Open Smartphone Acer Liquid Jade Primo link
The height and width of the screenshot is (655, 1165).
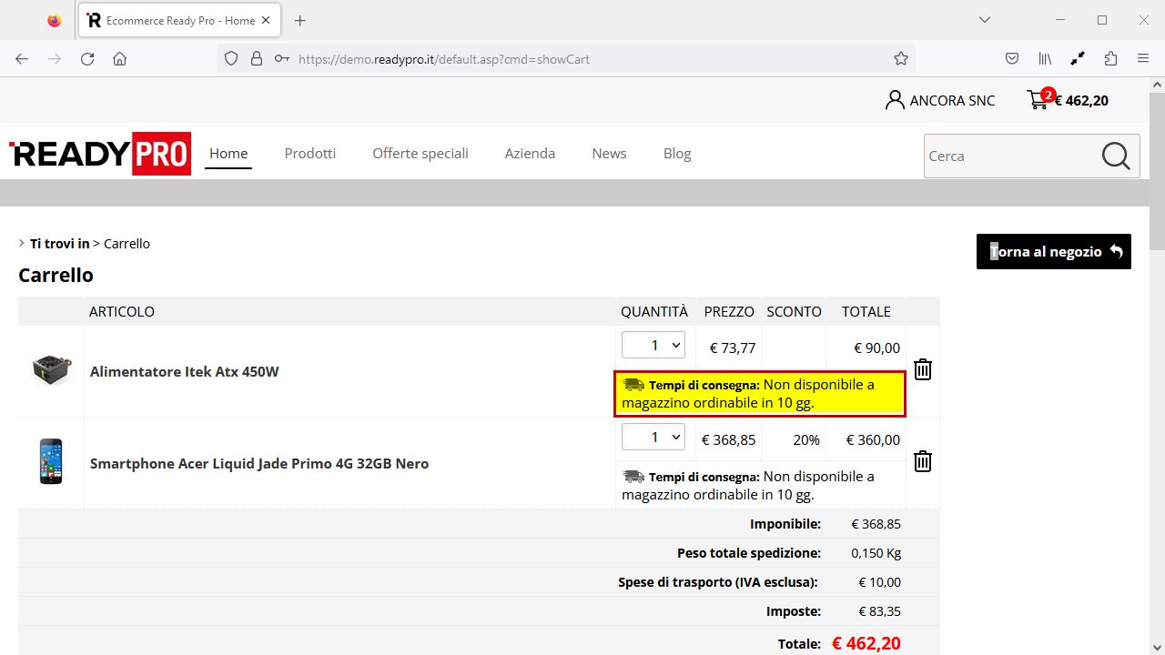pyautogui.click(x=259, y=463)
